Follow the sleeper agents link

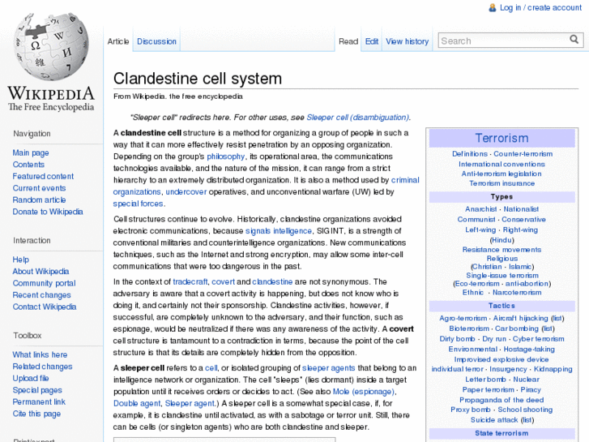coord(329,368)
